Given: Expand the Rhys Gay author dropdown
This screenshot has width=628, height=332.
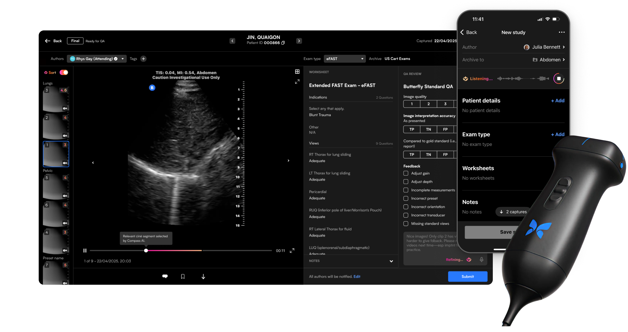Looking at the screenshot, I should click(123, 59).
